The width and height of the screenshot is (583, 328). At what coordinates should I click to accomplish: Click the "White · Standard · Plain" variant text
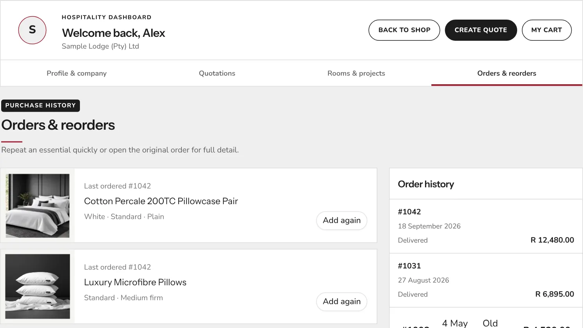pyautogui.click(x=124, y=217)
